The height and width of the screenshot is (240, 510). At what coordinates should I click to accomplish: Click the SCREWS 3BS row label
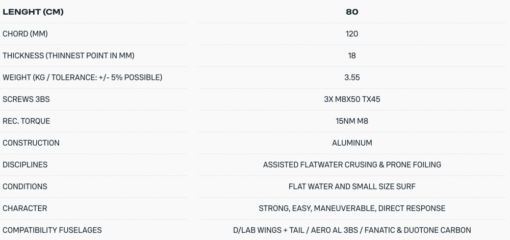pos(26,99)
